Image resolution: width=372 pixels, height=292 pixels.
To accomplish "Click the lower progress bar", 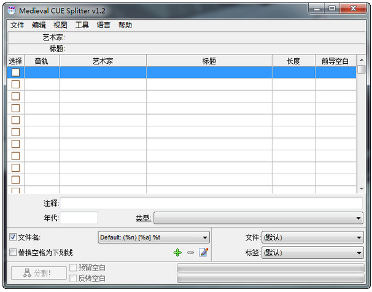I will click(271, 279).
